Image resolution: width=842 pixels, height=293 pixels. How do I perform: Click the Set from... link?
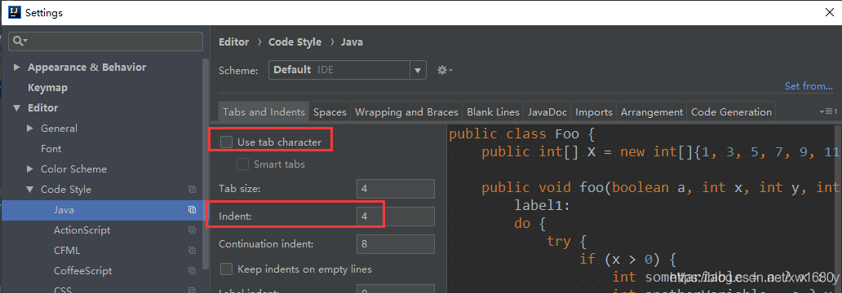point(809,86)
